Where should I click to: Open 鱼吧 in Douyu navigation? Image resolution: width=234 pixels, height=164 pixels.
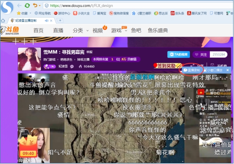coord(136,30)
